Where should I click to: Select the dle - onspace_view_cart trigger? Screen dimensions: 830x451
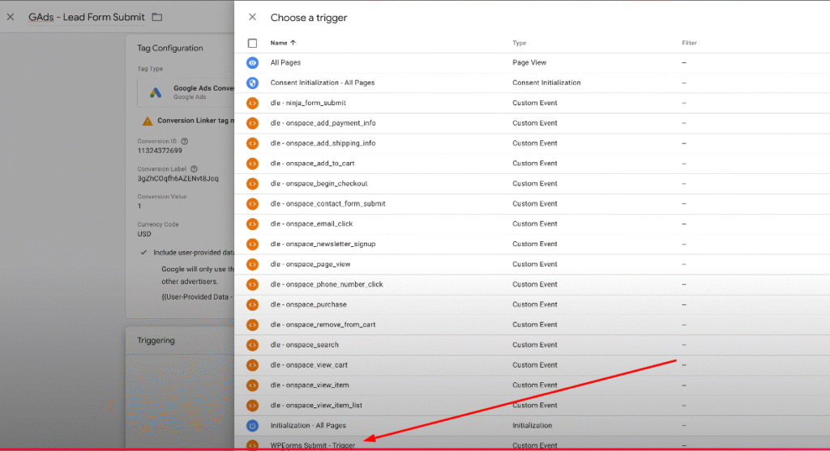point(309,365)
